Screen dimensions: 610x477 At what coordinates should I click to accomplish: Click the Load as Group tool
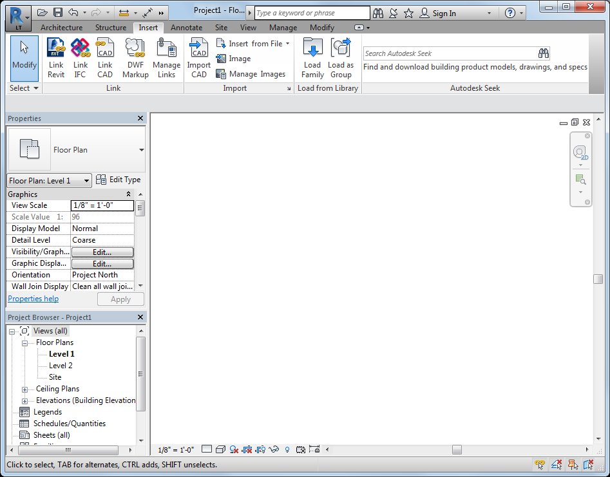coord(341,58)
